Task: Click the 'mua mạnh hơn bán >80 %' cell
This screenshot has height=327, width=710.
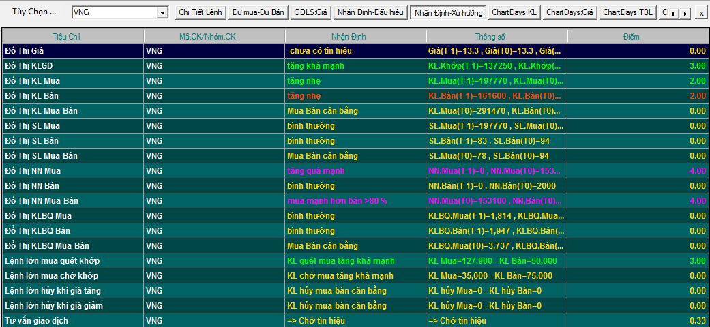Action: pos(355,201)
